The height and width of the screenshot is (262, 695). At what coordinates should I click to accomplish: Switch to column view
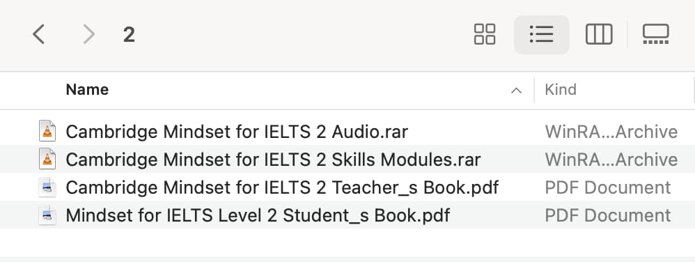(x=599, y=34)
